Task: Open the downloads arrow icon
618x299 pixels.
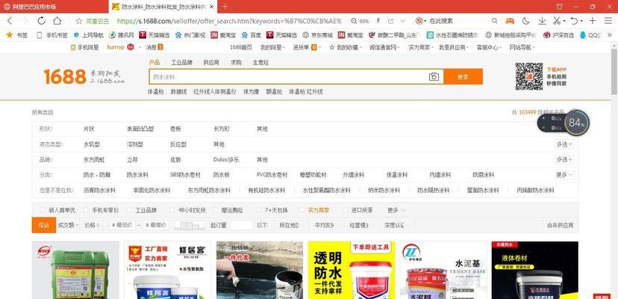Action: coord(542,21)
